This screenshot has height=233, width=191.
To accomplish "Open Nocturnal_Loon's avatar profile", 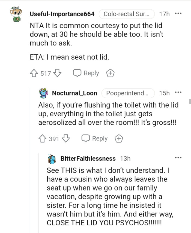I will click(x=44, y=93).
